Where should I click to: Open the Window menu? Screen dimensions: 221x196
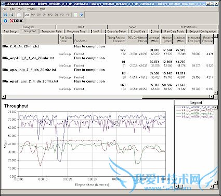(32, 9)
